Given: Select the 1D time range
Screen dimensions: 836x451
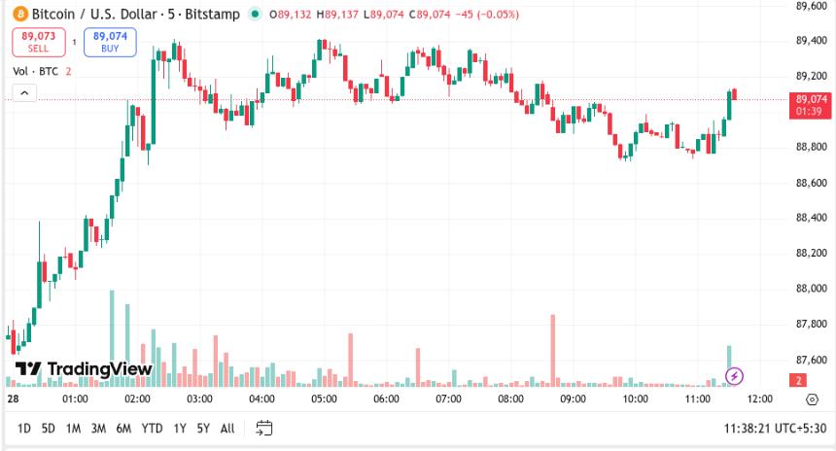Looking at the screenshot, I should [24, 428].
